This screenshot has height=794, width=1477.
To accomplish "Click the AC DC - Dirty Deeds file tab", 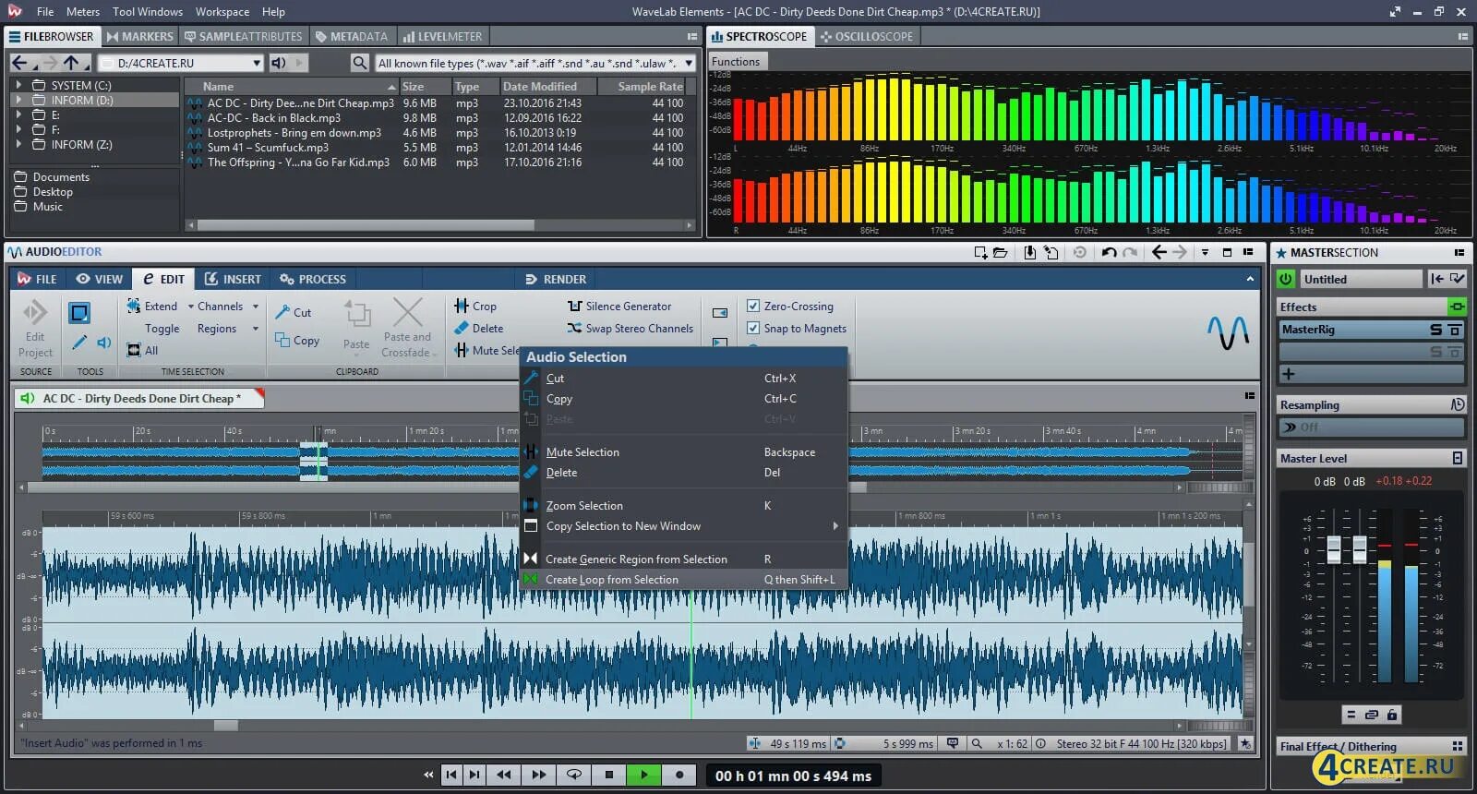I will coord(139,399).
